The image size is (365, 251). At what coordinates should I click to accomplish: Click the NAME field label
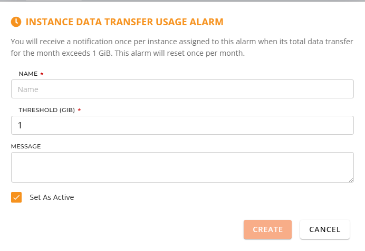point(28,74)
